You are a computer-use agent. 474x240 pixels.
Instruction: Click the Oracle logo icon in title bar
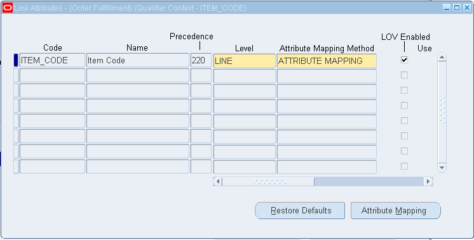(8, 8)
